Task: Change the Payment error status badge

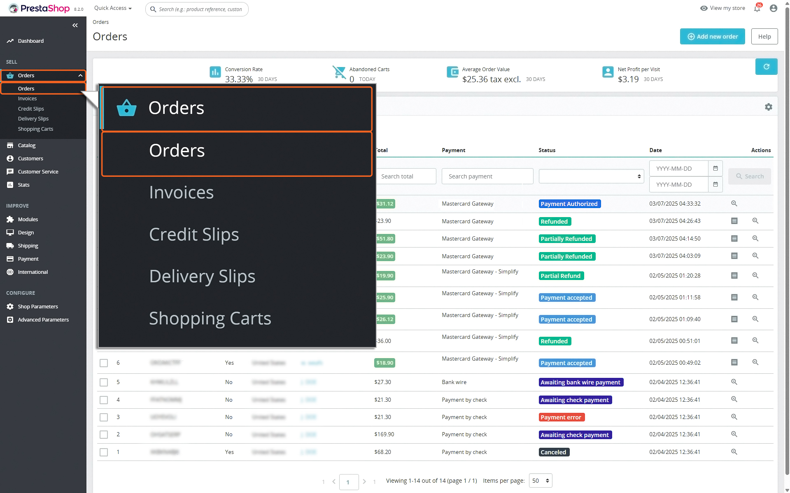Action: coord(562,417)
